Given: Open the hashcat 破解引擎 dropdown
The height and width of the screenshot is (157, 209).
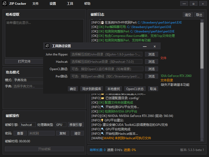Looking at the screenshot, I should [28, 125].
